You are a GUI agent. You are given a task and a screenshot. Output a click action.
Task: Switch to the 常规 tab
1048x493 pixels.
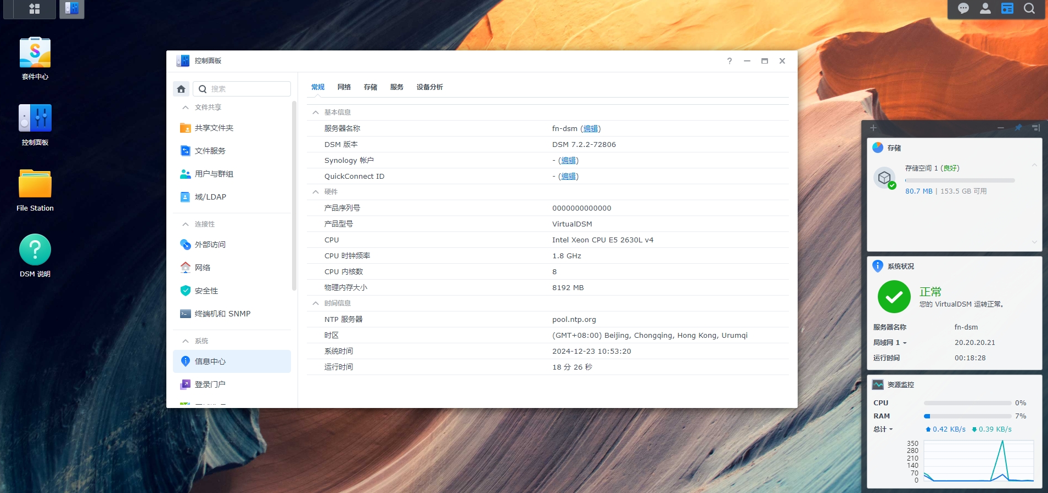point(318,87)
